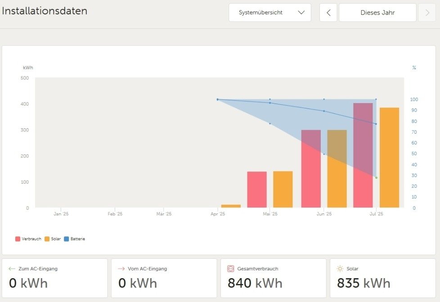Viewport: 440px width, 302px height.
Task: Click the Installationsdaten page heading
Action: 45,11
